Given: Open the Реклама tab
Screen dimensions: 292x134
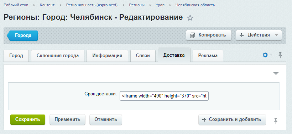Looking at the screenshot, I should coord(208,56).
